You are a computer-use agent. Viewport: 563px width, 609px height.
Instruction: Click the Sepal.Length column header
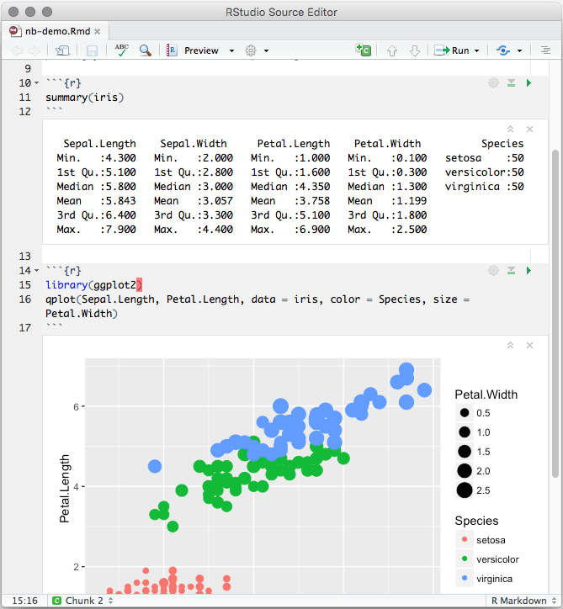[x=99, y=144]
